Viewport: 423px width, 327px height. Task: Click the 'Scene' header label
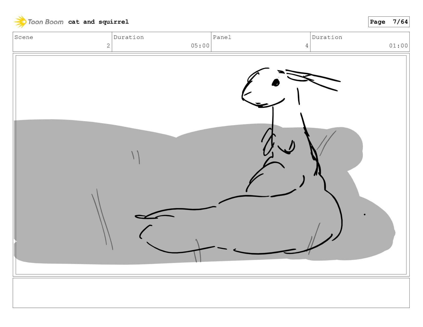(x=24, y=37)
